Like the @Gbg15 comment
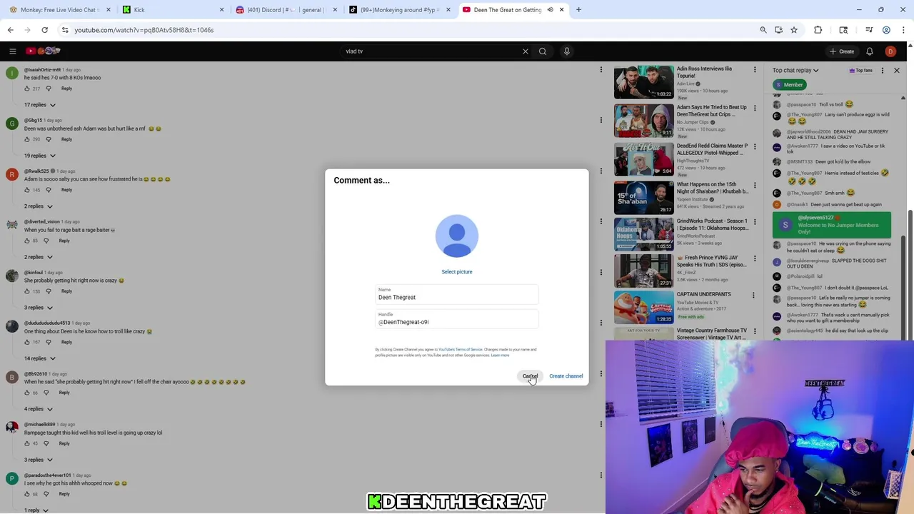 pyautogui.click(x=27, y=139)
